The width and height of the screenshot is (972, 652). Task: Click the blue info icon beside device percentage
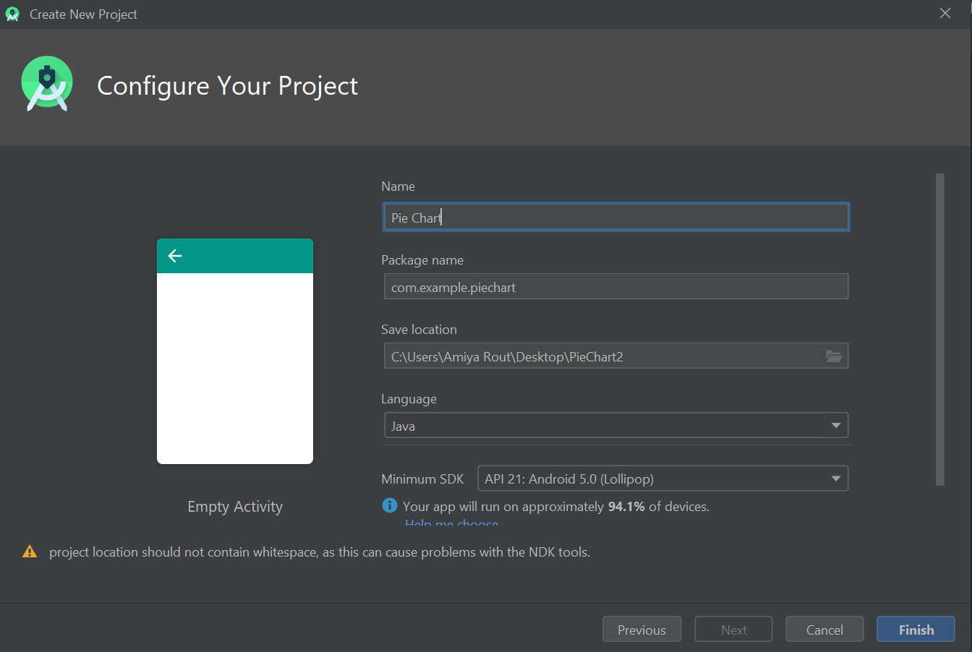tap(390, 506)
